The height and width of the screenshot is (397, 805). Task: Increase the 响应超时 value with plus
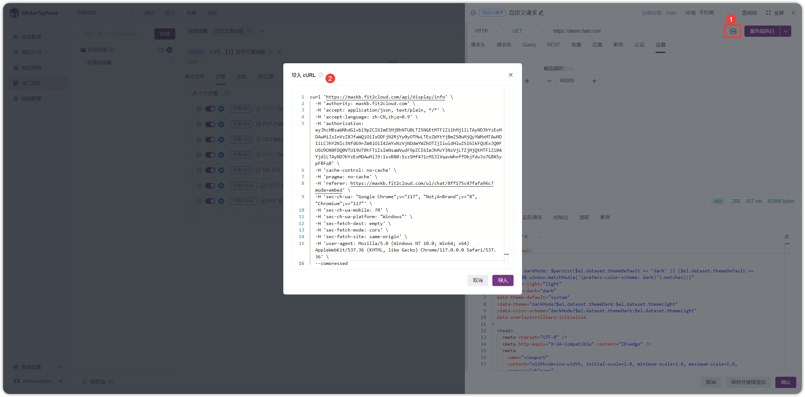click(x=594, y=81)
